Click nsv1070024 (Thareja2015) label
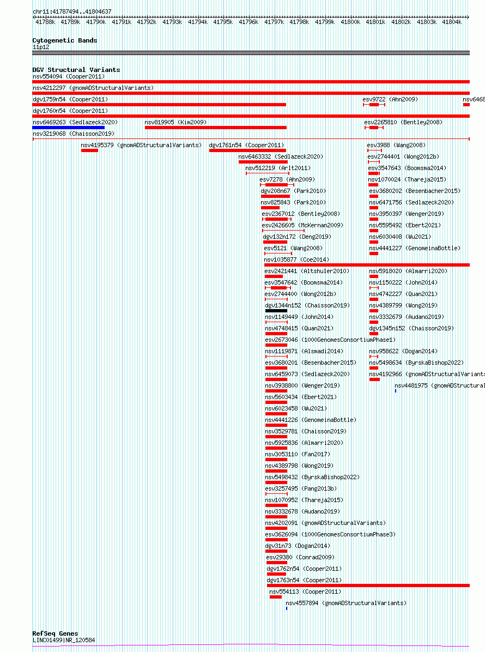This screenshot has width=485, height=652. pos(407,179)
